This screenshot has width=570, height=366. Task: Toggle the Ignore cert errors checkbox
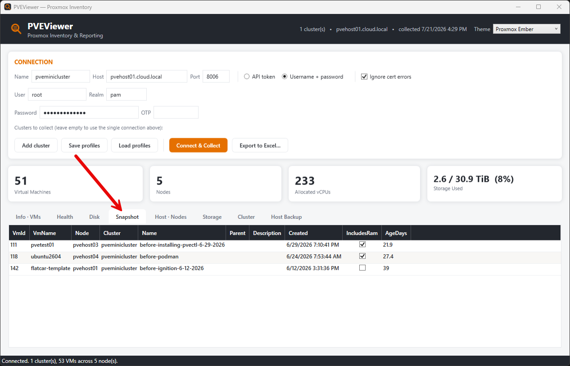pyautogui.click(x=365, y=77)
